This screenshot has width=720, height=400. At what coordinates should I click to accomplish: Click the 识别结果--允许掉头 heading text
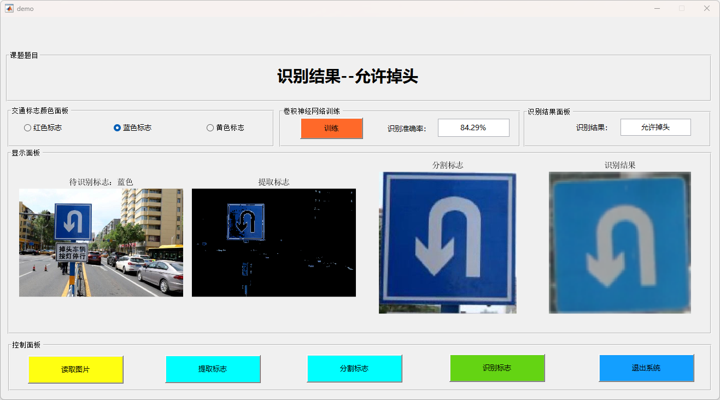pos(347,77)
